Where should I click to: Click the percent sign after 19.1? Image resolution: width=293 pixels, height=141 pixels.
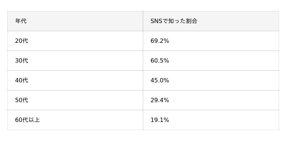pyautogui.click(x=166, y=120)
